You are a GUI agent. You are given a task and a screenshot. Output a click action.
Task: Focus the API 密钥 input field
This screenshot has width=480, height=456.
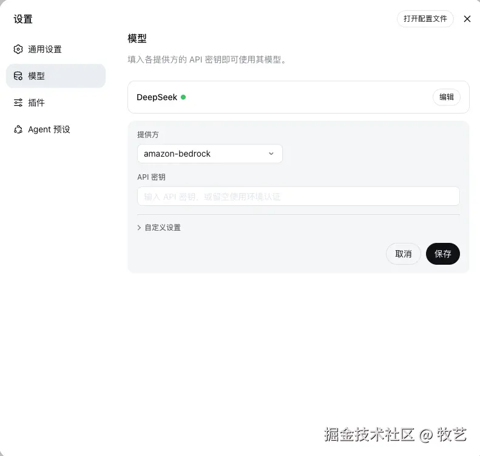(299, 196)
